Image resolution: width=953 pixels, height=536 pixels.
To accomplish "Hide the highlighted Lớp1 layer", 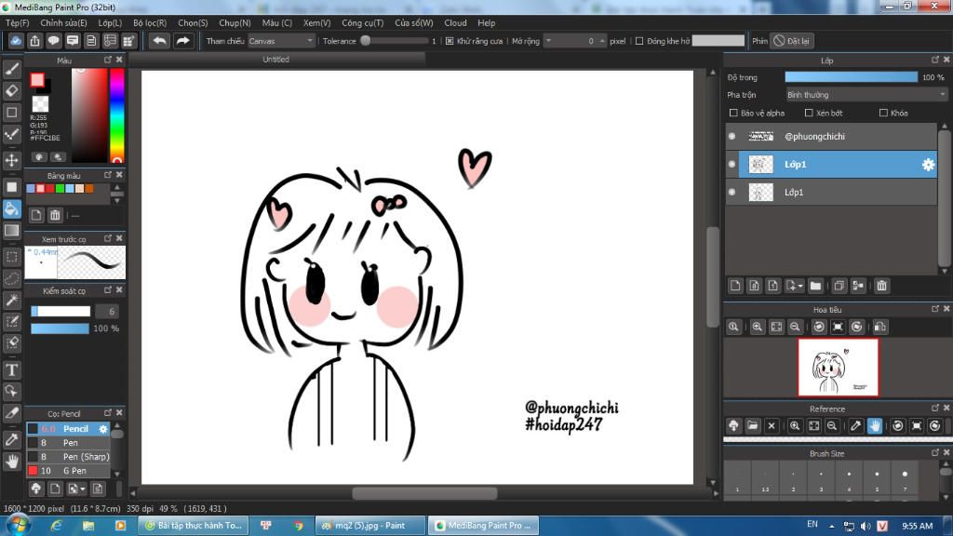I will click(732, 164).
